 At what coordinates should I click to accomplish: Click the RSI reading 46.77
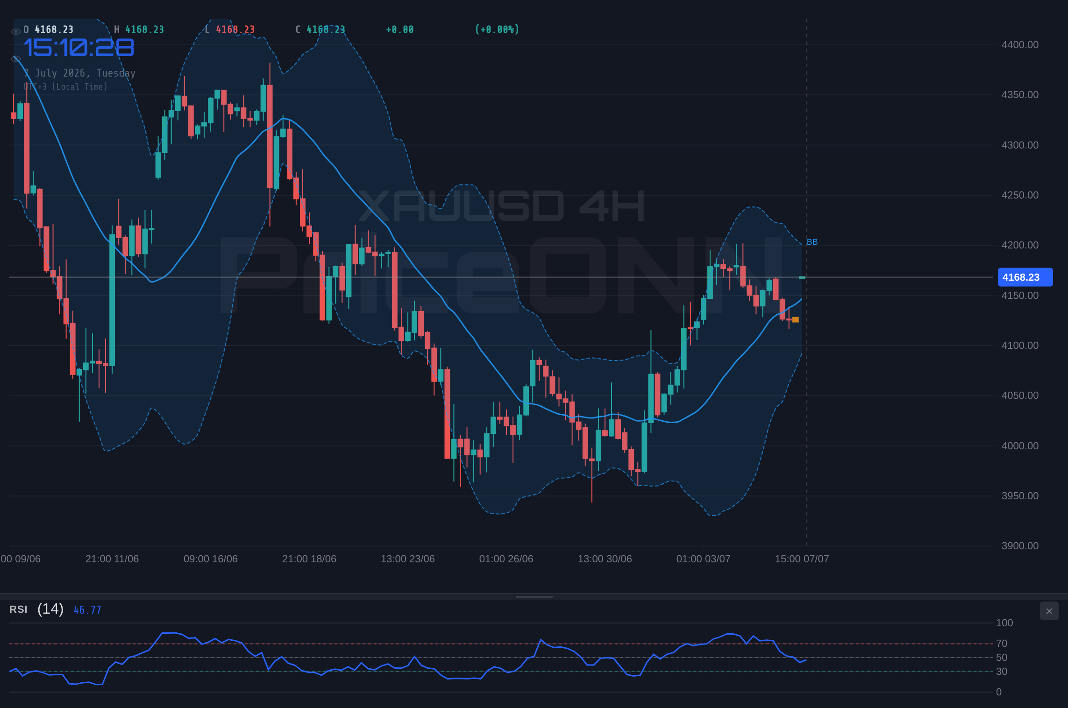tap(87, 610)
